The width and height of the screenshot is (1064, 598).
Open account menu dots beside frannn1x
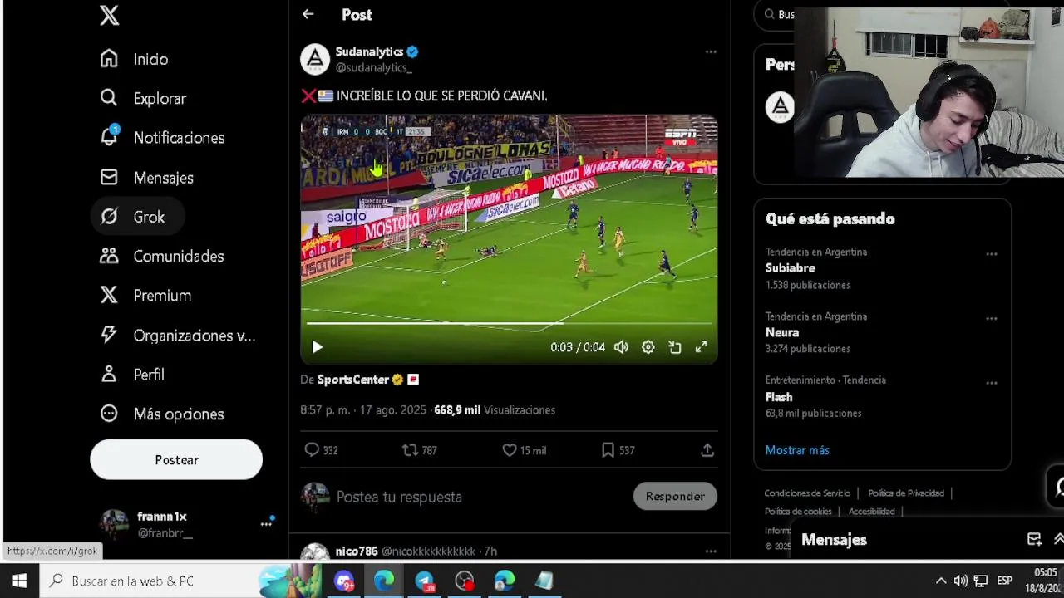coord(266,523)
